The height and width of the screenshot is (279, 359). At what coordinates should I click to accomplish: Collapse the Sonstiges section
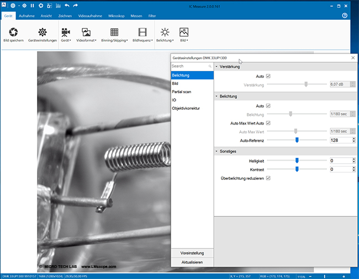tap(217, 151)
